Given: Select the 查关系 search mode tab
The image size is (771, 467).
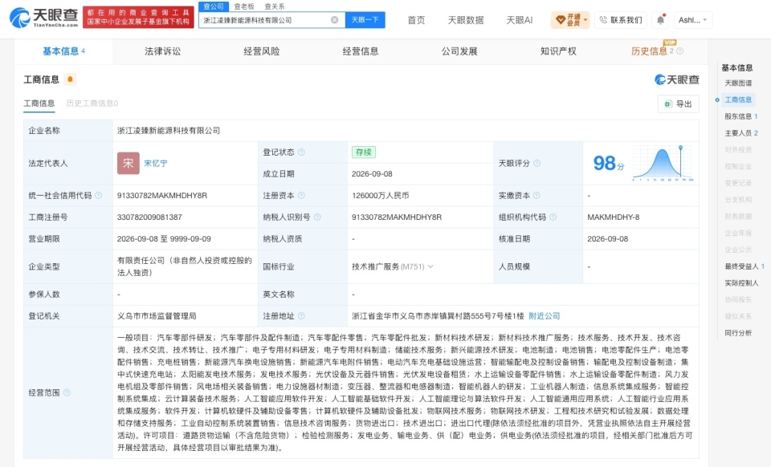Looking at the screenshot, I should (x=275, y=6).
